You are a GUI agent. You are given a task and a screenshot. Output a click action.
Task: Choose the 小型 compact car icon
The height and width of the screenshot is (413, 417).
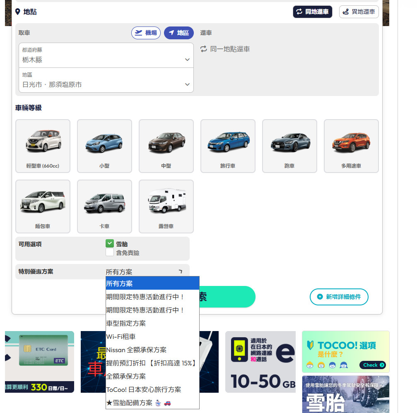point(104,146)
